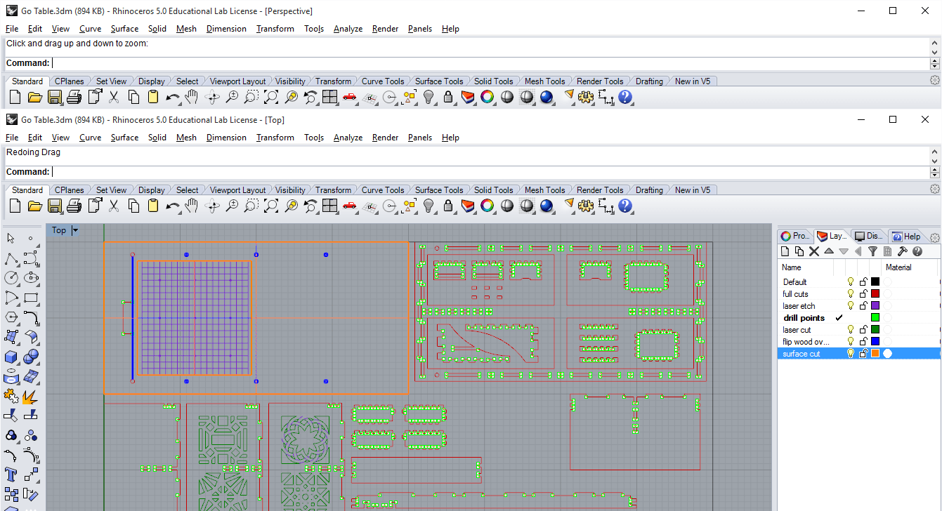Click Open folder icon in Top window toolbar

pyautogui.click(x=34, y=206)
